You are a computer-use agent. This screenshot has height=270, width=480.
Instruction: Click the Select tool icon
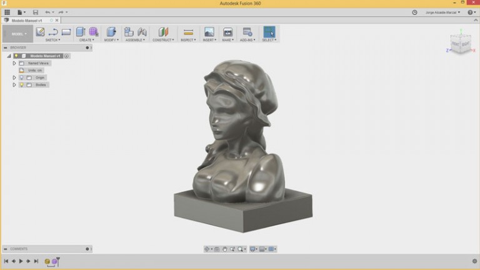(269, 32)
